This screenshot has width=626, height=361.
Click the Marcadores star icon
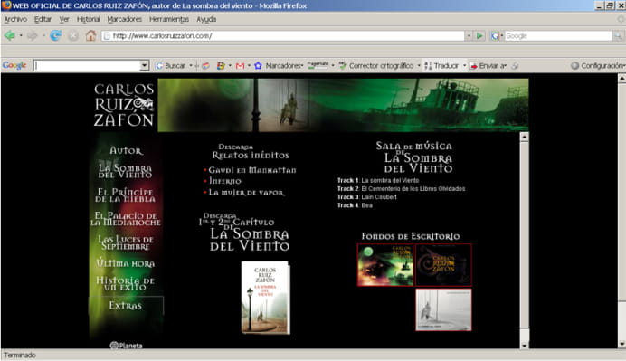coord(258,66)
